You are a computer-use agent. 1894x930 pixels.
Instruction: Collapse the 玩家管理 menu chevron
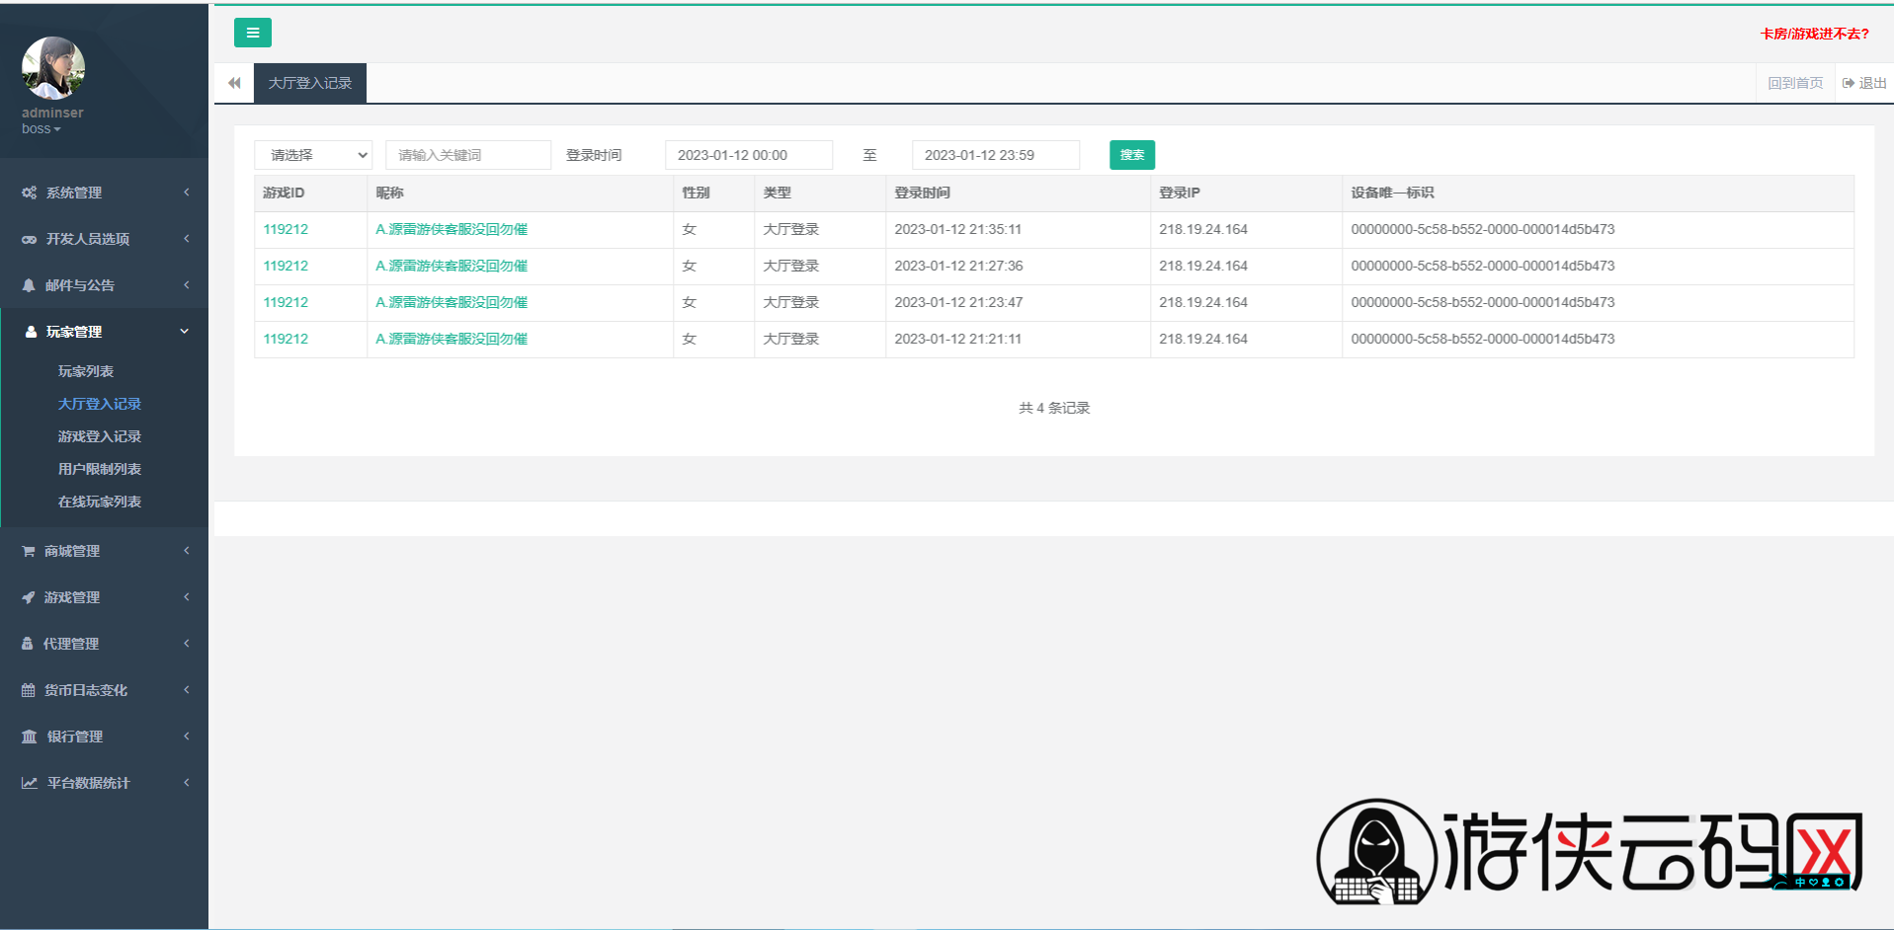point(185,332)
